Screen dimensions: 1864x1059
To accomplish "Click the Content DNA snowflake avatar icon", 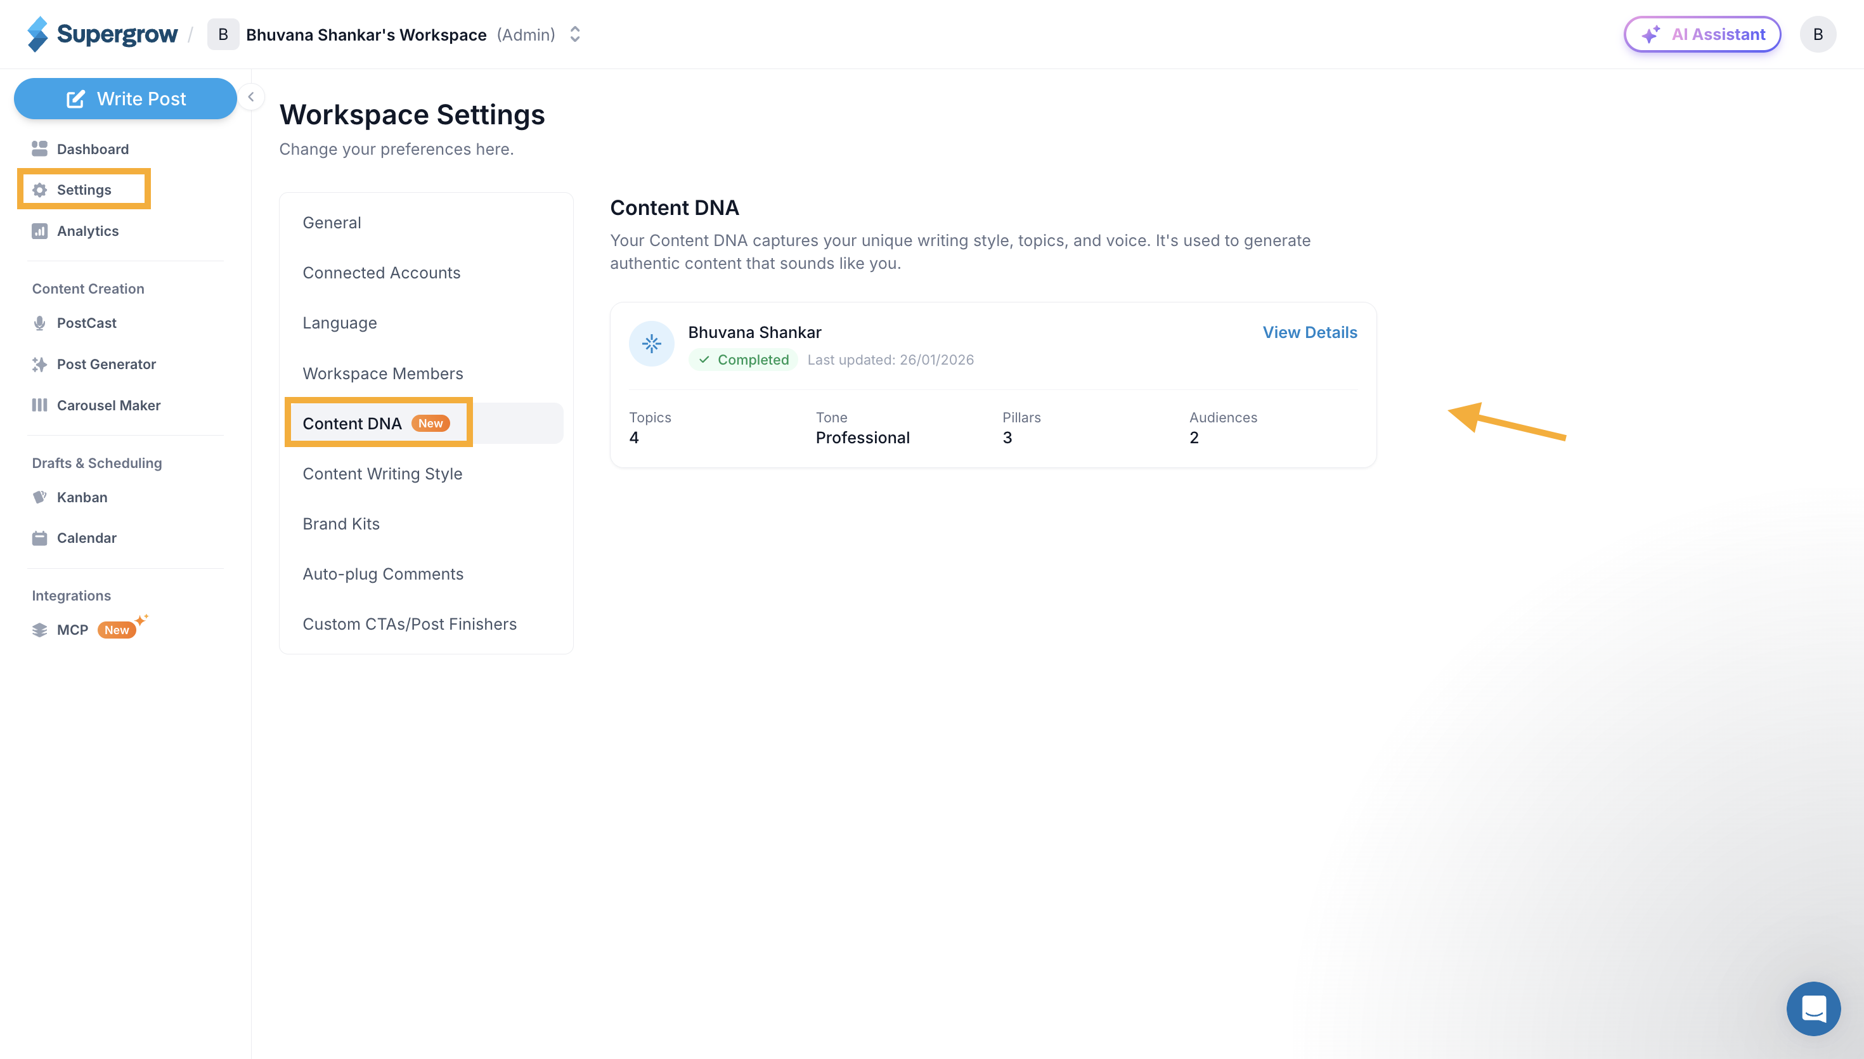I will pos(651,344).
